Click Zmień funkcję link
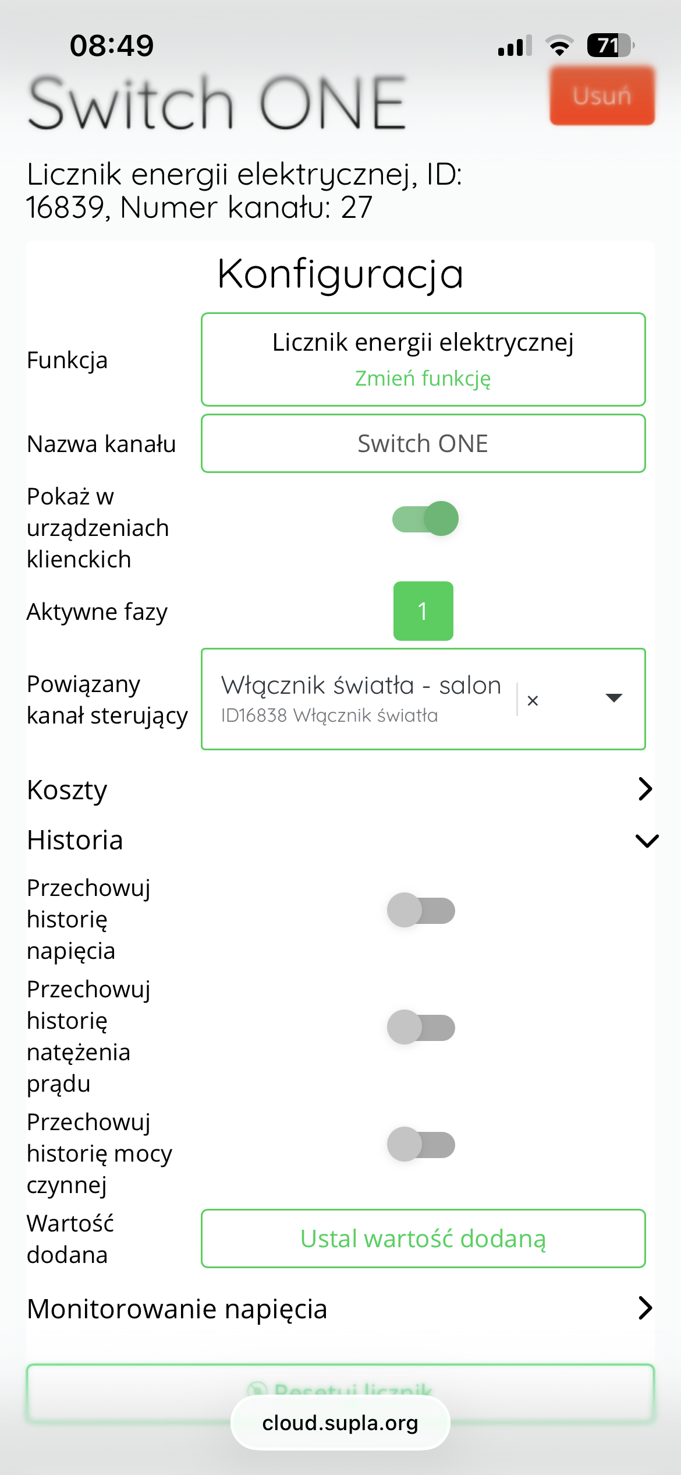 coord(423,378)
